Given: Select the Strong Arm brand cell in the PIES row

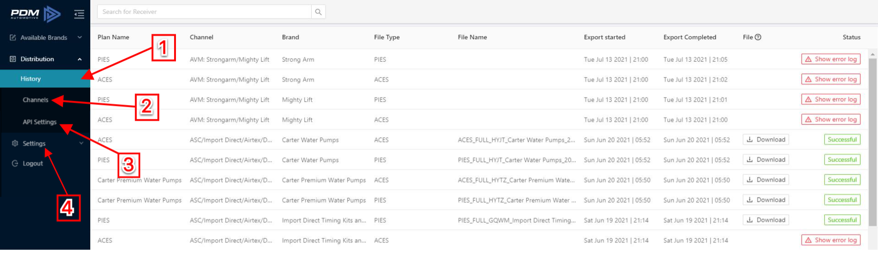Looking at the screenshot, I should click(x=298, y=60).
